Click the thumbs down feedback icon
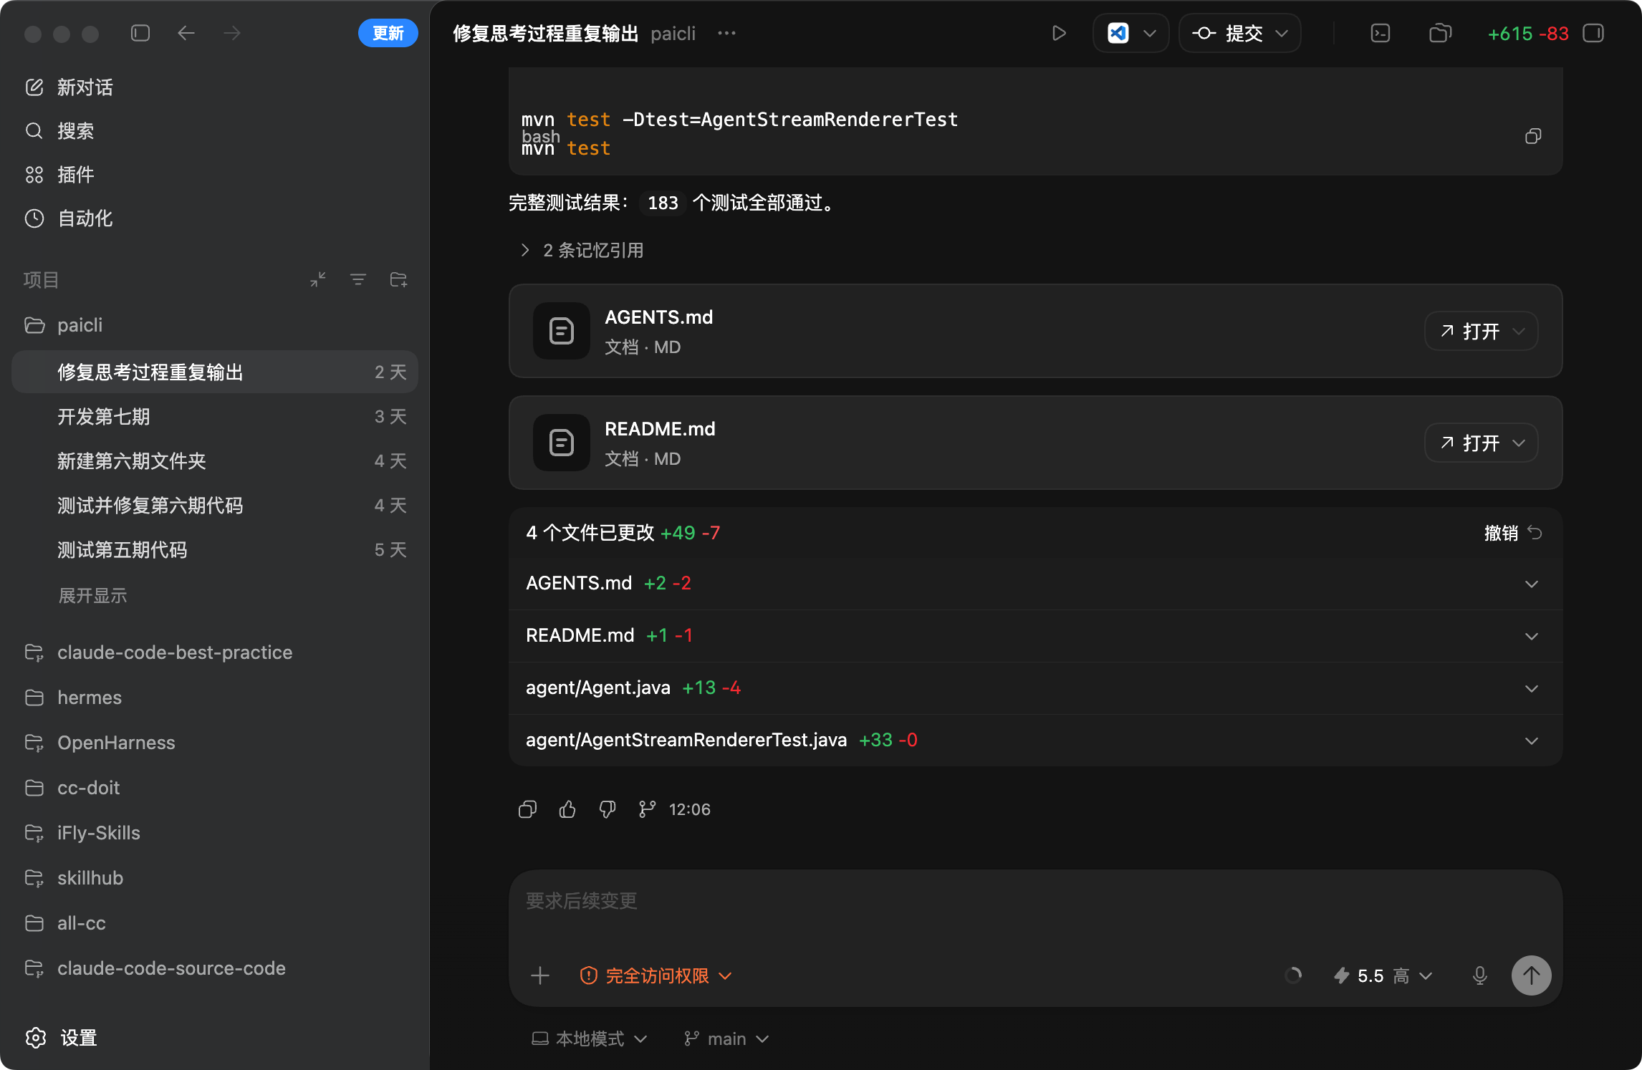The image size is (1642, 1070). coord(608,809)
